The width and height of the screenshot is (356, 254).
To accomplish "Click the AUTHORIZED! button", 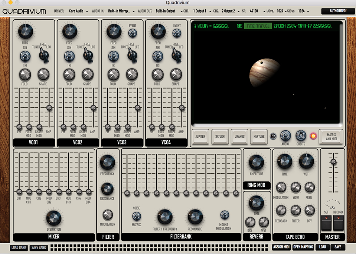I will point(338,11).
